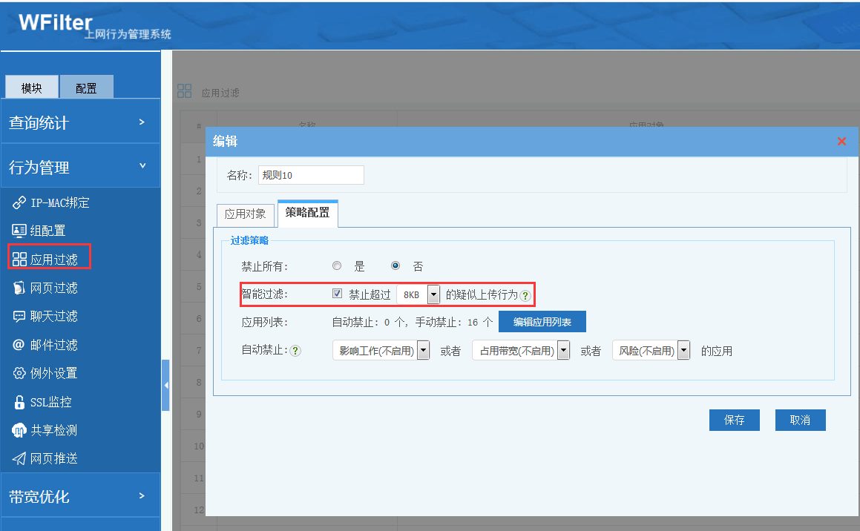Image resolution: width=860 pixels, height=531 pixels.
Task: Click the SSL监控 lock icon
Action: (x=19, y=402)
